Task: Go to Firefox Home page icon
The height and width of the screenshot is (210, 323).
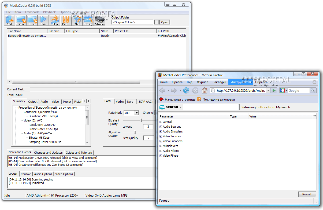Action: coord(205,90)
